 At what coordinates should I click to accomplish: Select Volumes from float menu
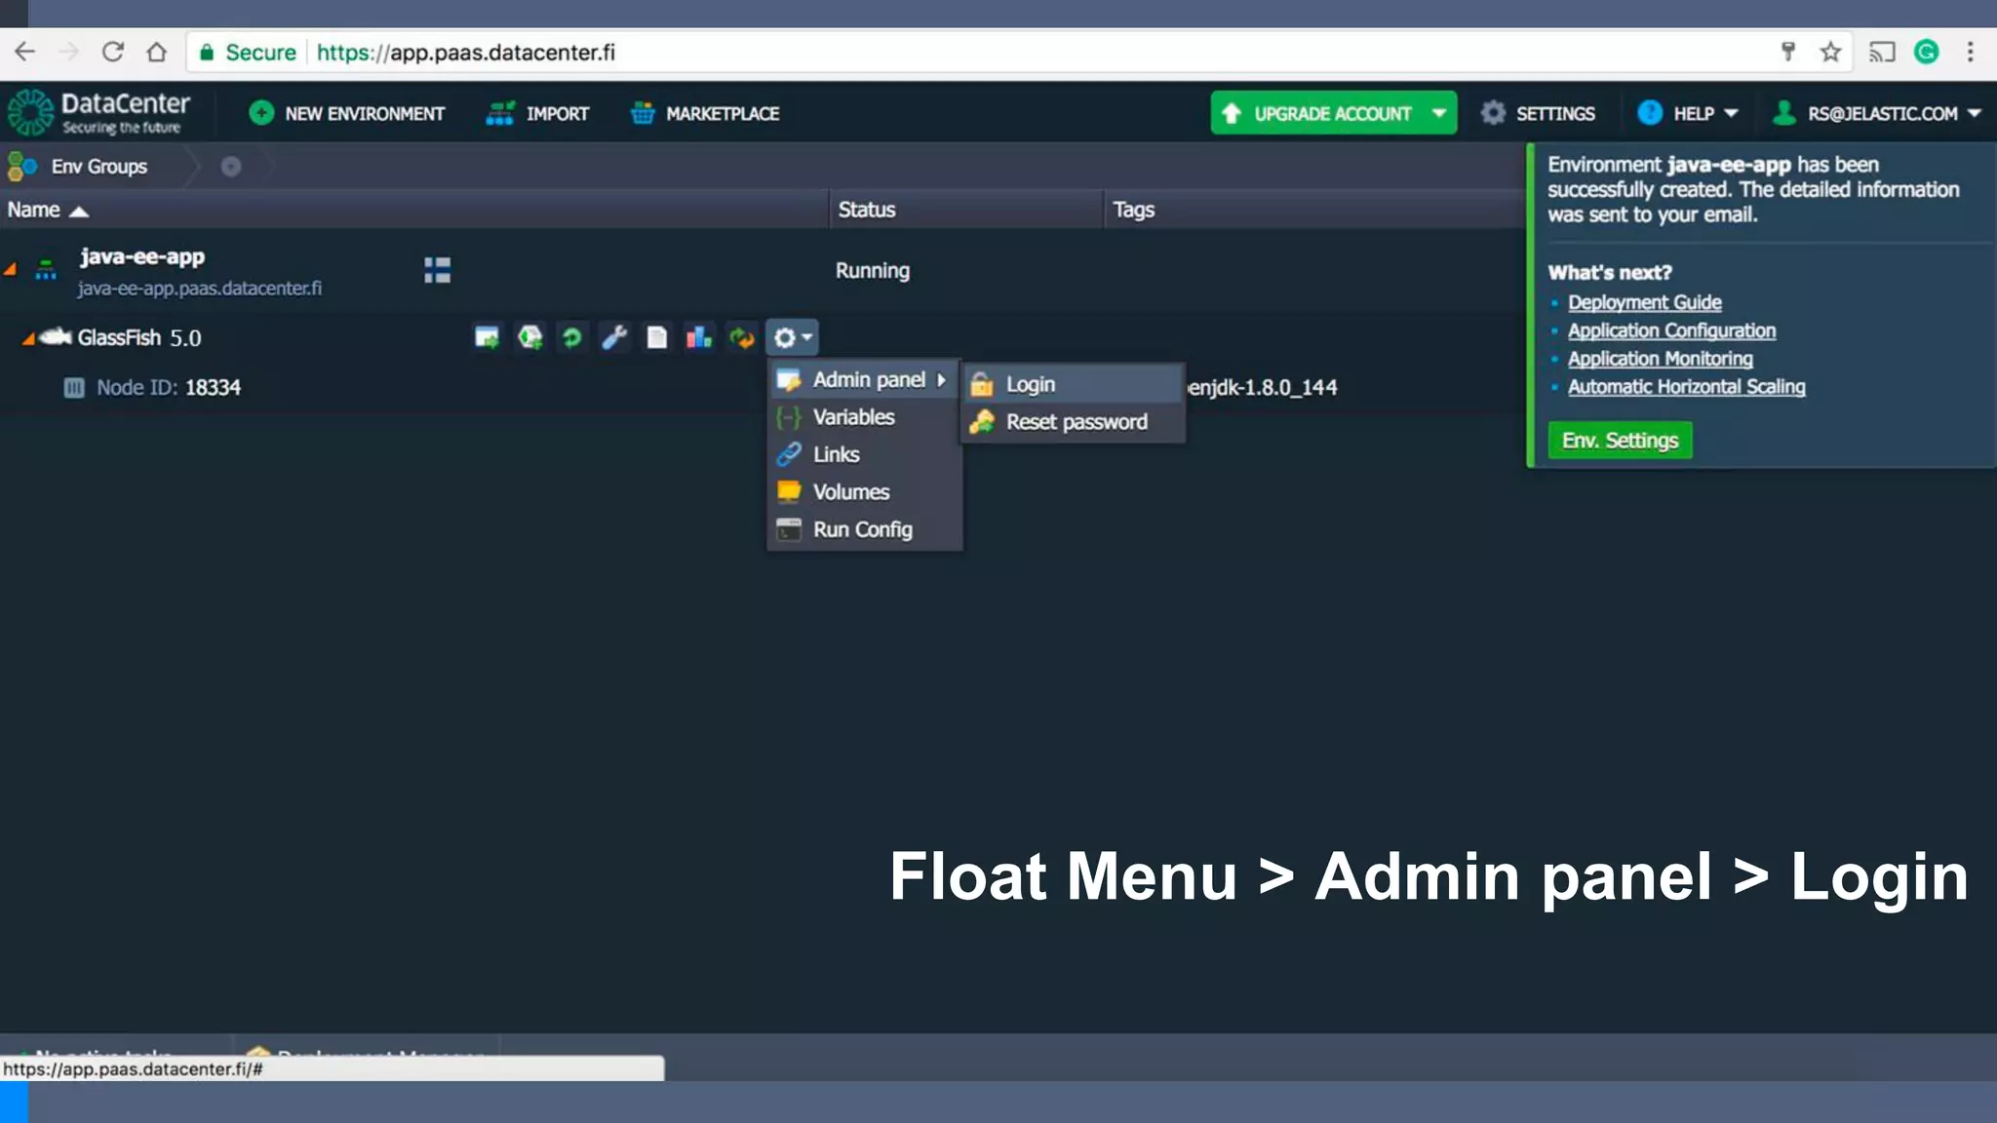click(x=864, y=492)
